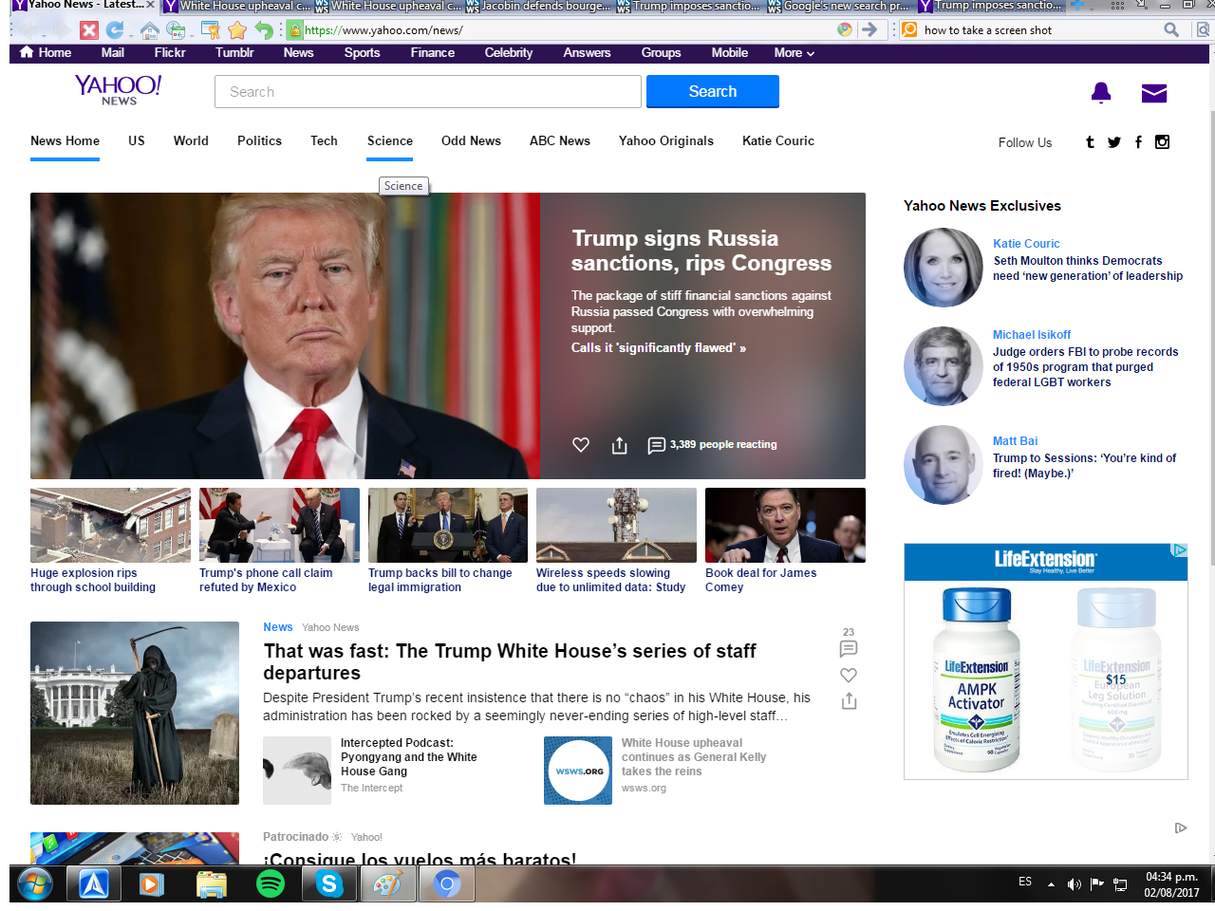The height and width of the screenshot is (911, 1215).
Task: Follow Yahoo News on Instagram
Action: click(1162, 142)
